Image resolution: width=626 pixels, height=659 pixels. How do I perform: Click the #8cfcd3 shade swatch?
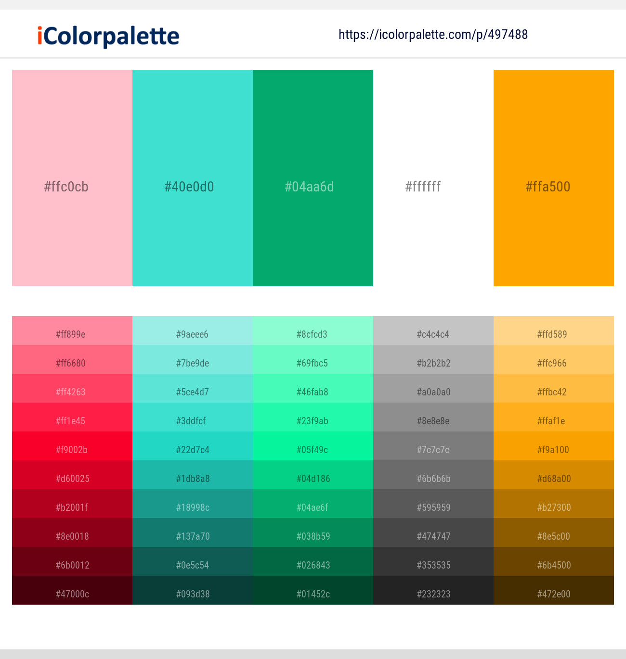tap(313, 334)
